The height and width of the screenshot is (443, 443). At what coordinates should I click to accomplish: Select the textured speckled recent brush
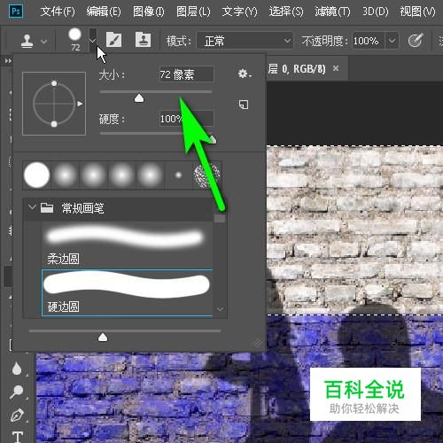click(206, 175)
